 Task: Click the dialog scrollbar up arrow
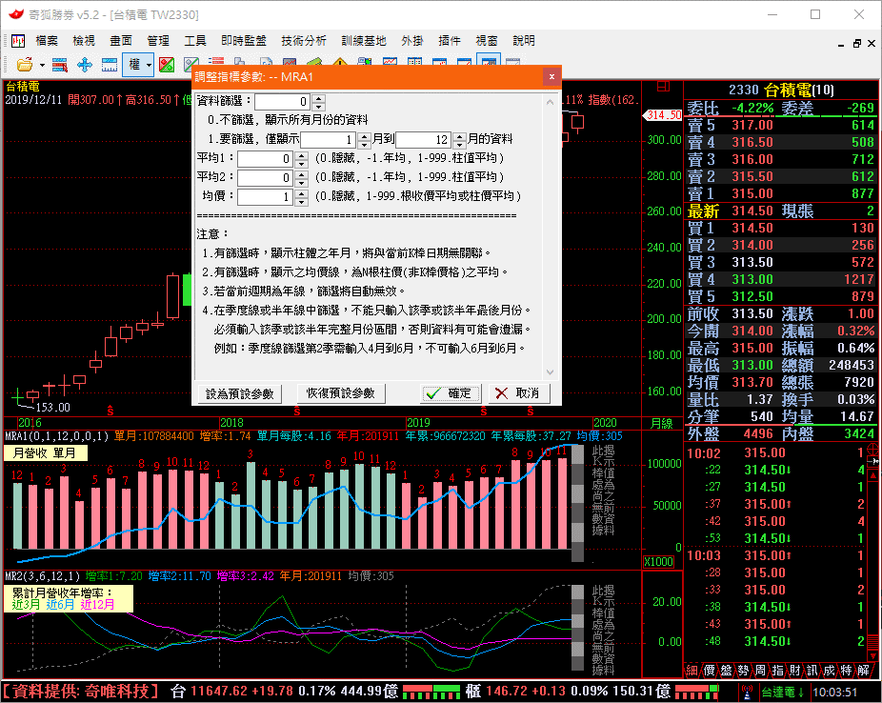(551, 102)
